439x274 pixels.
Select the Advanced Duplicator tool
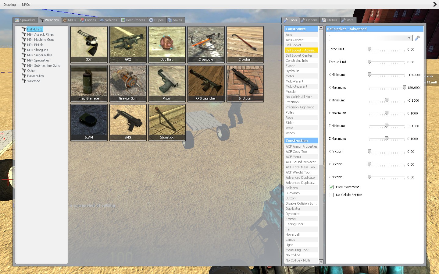pyautogui.click(x=301, y=177)
